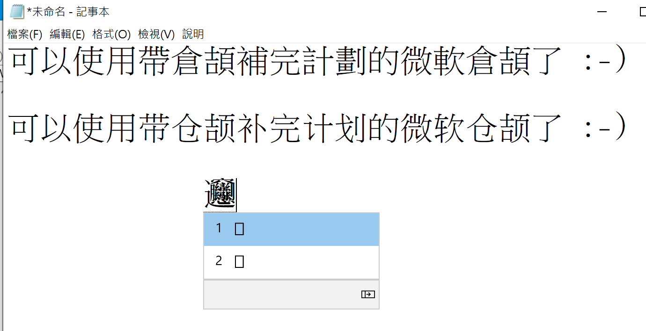Click the number 2 label in candidate list
This screenshot has height=331, width=646.
point(219,261)
